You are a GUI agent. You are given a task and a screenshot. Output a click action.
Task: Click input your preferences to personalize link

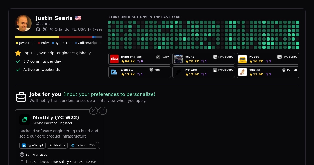[x=109, y=94]
